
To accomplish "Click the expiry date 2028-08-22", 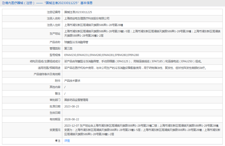I will coord(72,119).
